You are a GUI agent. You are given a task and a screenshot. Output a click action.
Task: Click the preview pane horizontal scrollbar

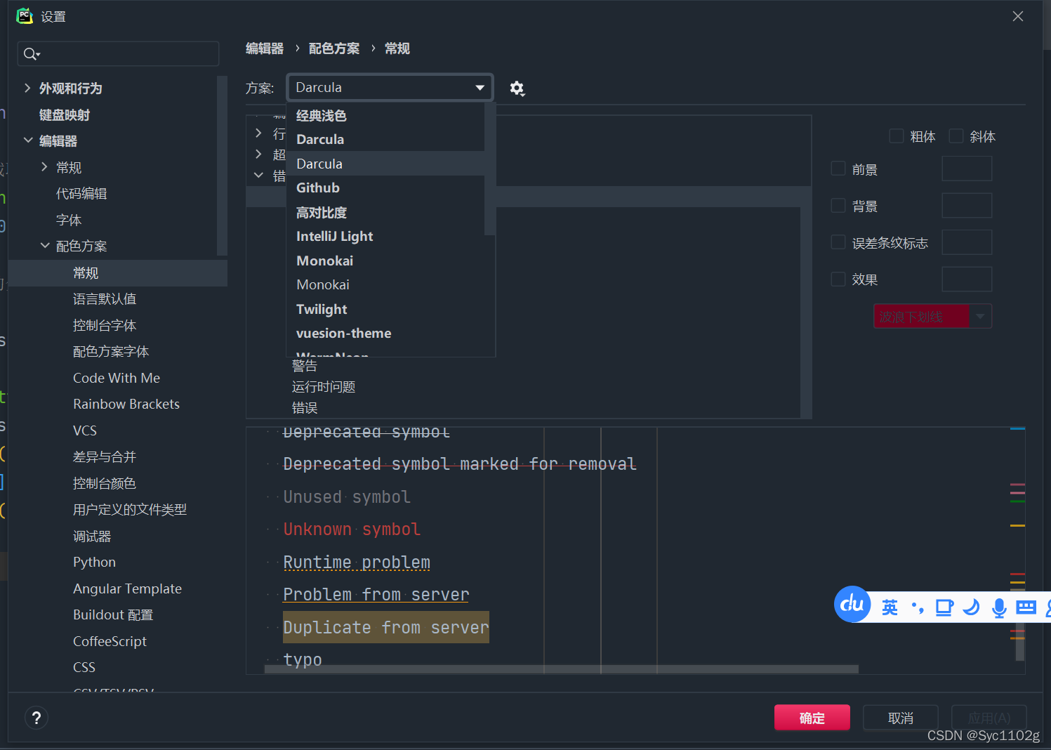(x=561, y=669)
